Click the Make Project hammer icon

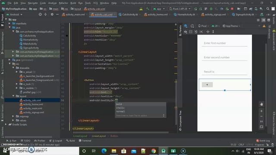click(147, 9)
